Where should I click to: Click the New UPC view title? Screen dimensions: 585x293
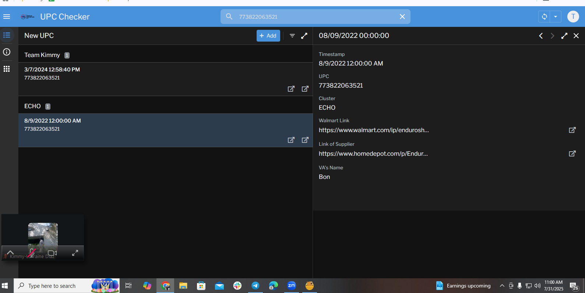coord(39,36)
